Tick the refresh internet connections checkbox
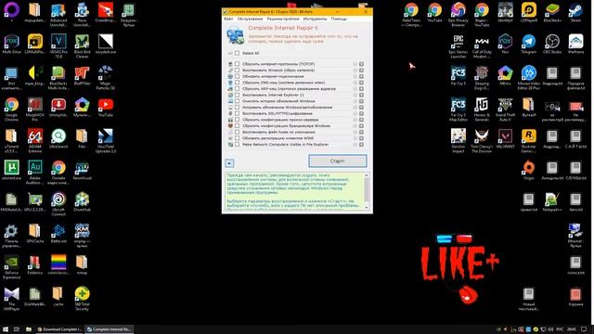Viewport: 594px width, 334px height. point(238,76)
